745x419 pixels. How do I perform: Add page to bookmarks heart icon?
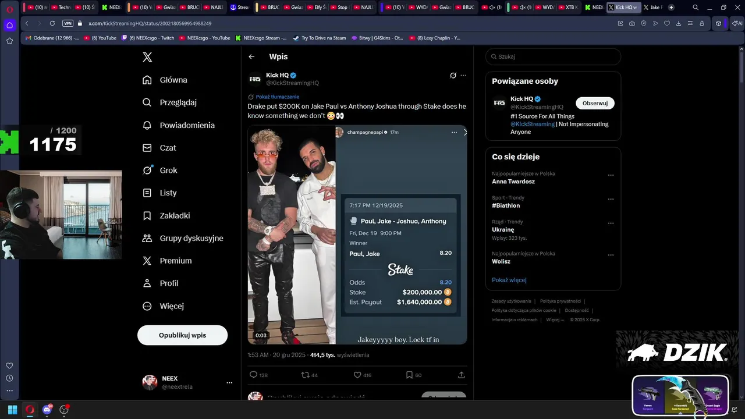click(667, 23)
